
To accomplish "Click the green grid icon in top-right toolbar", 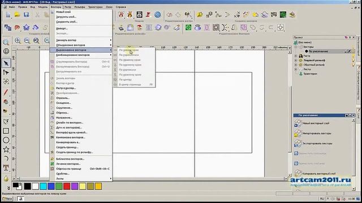I will click(x=283, y=15).
